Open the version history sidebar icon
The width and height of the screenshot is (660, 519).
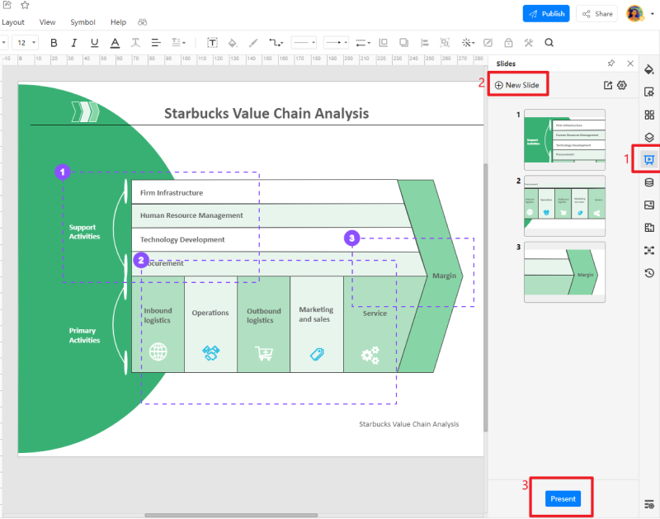point(649,273)
